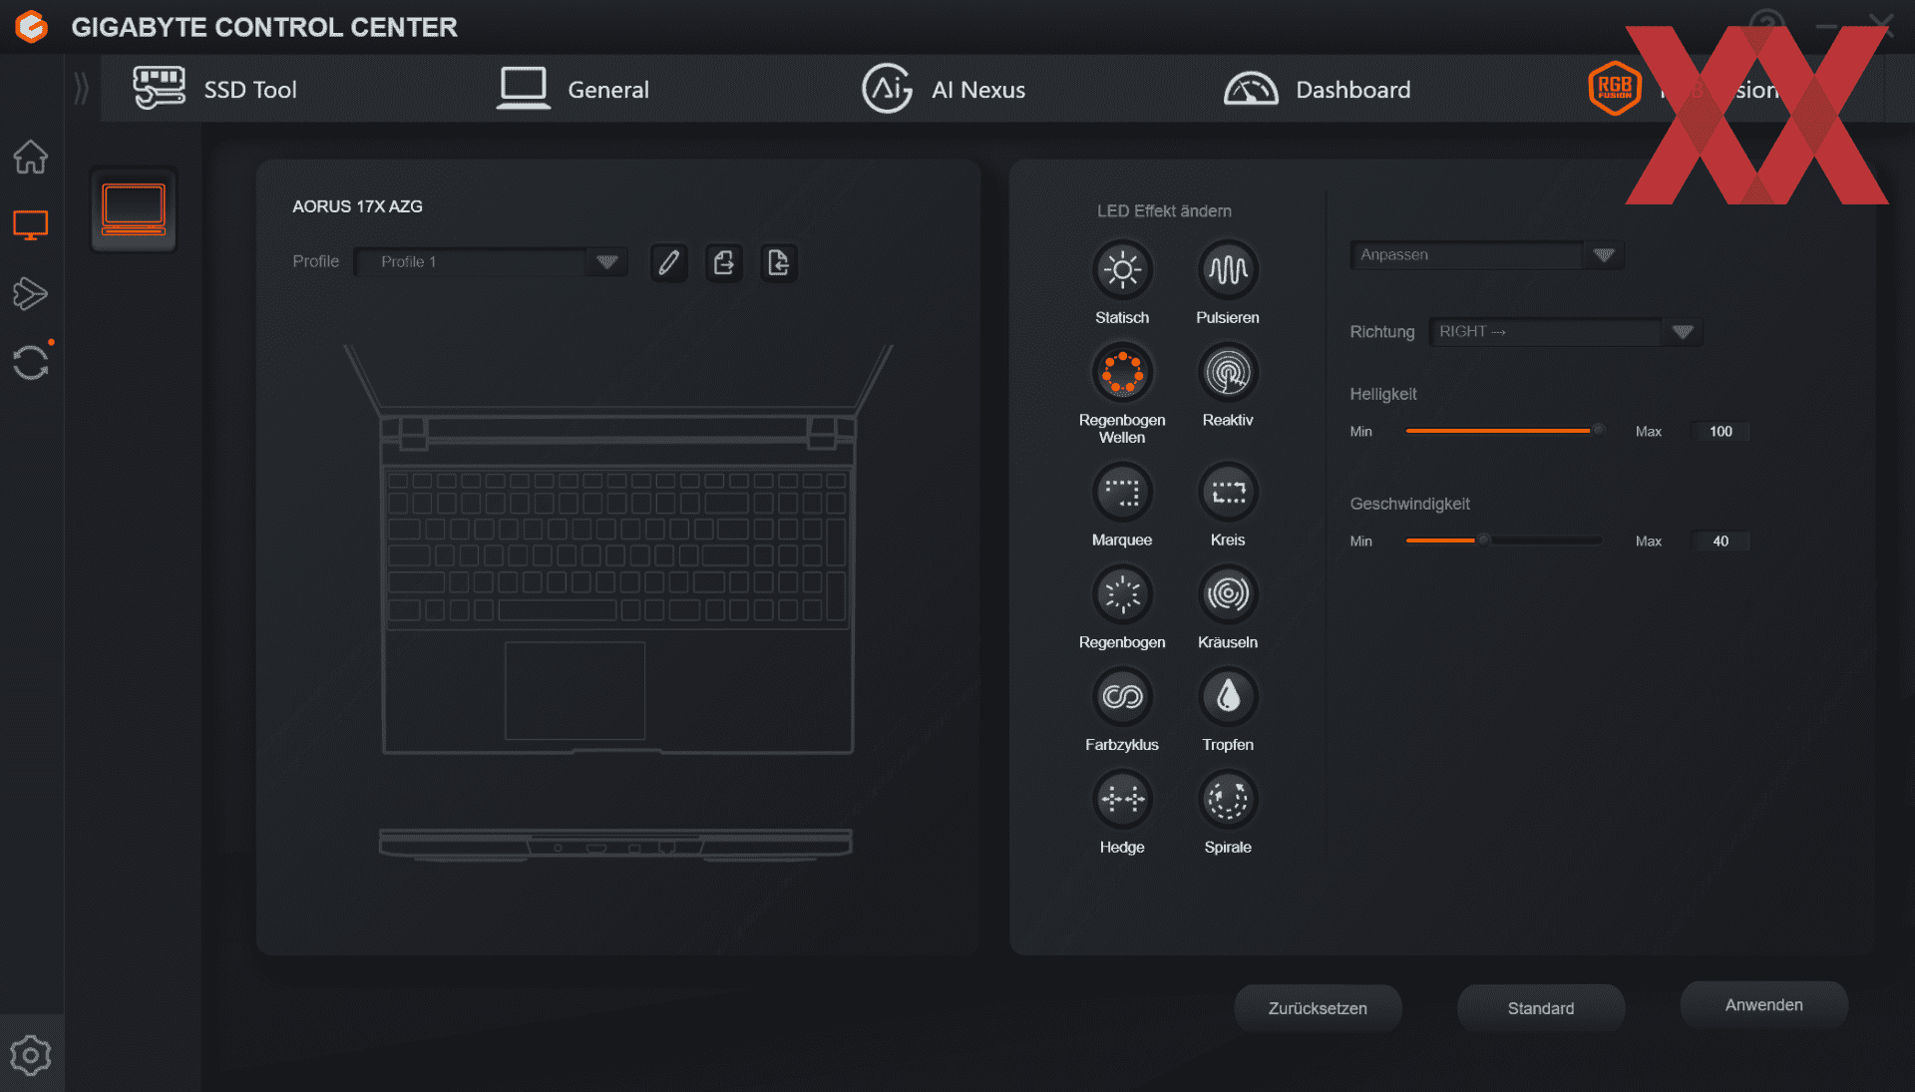Click the Zurücksetzen button

(1318, 1008)
